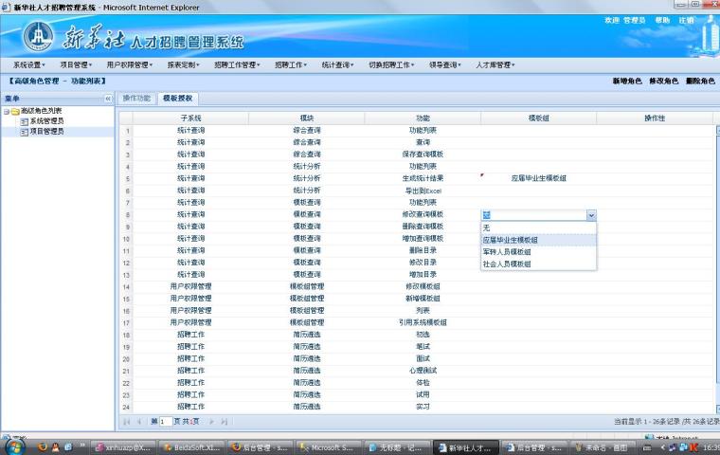Screen dimensions: 720x455
Task: Click the 系统管理员 role icon in tree
Action: click(x=24, y=121)
